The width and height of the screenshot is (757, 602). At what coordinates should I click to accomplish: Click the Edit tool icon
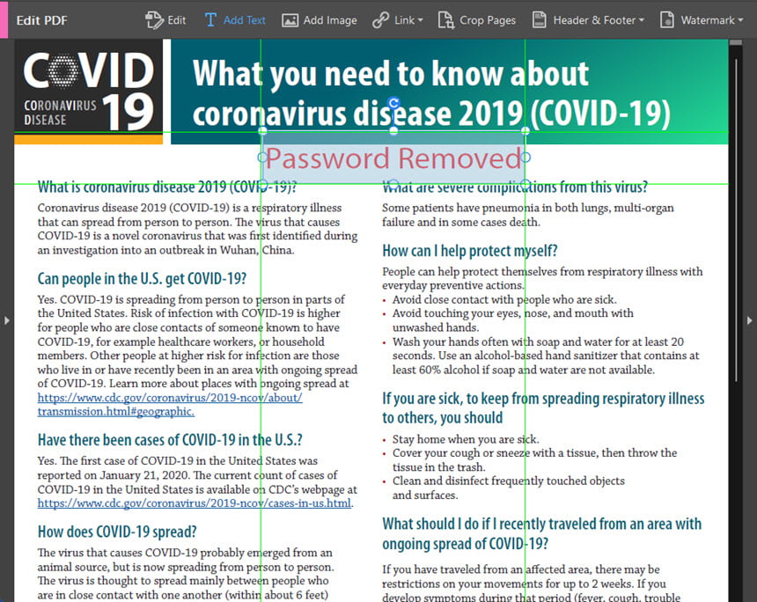(x=154, y=19)
